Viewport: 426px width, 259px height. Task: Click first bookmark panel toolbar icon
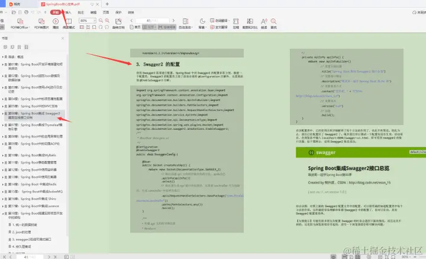(5, 47)
